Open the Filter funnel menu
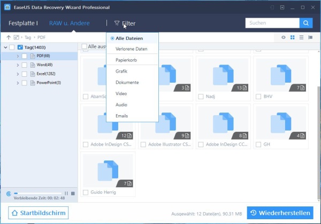 (x=125, y=23)
